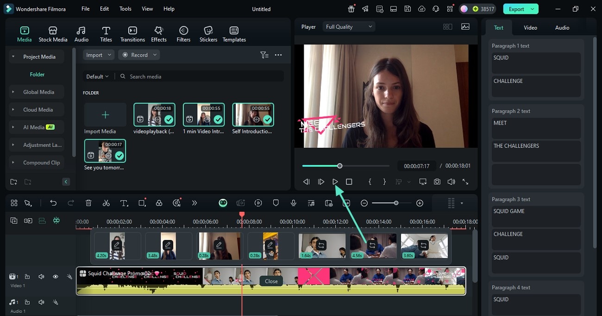Select the Text tool in timeline toolbar

pos(124,203)
